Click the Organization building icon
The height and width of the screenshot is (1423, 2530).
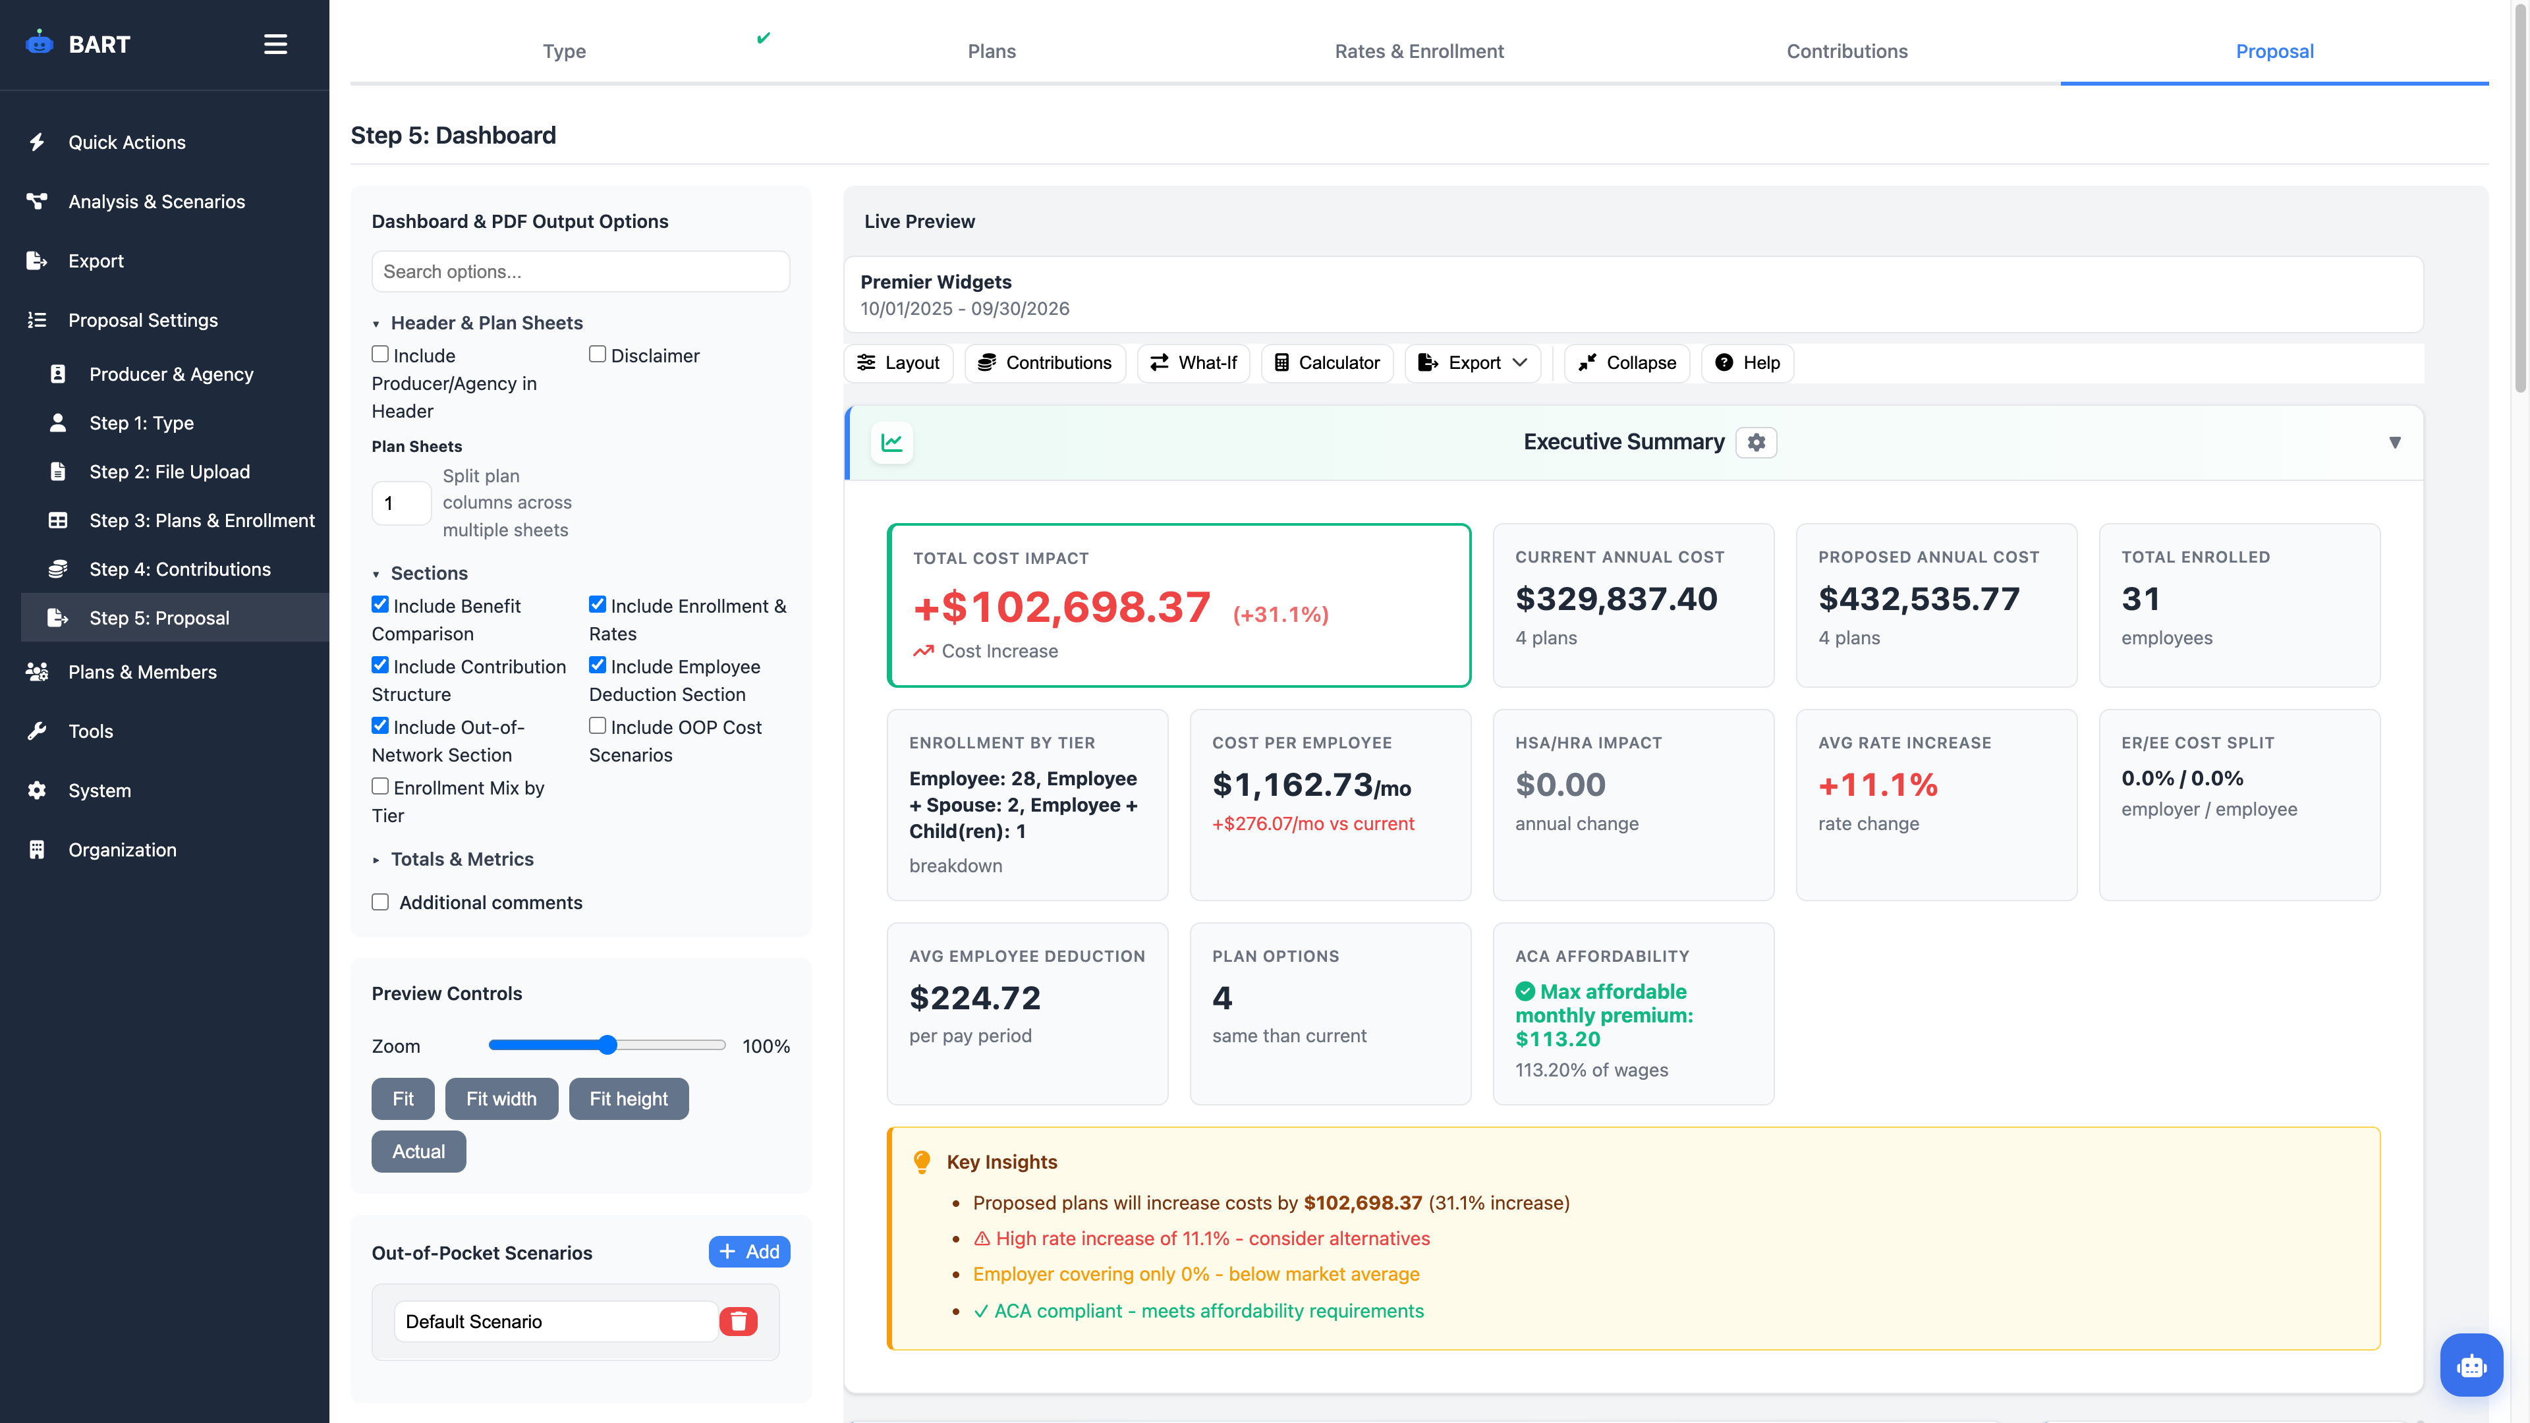(x=38, y=849)
